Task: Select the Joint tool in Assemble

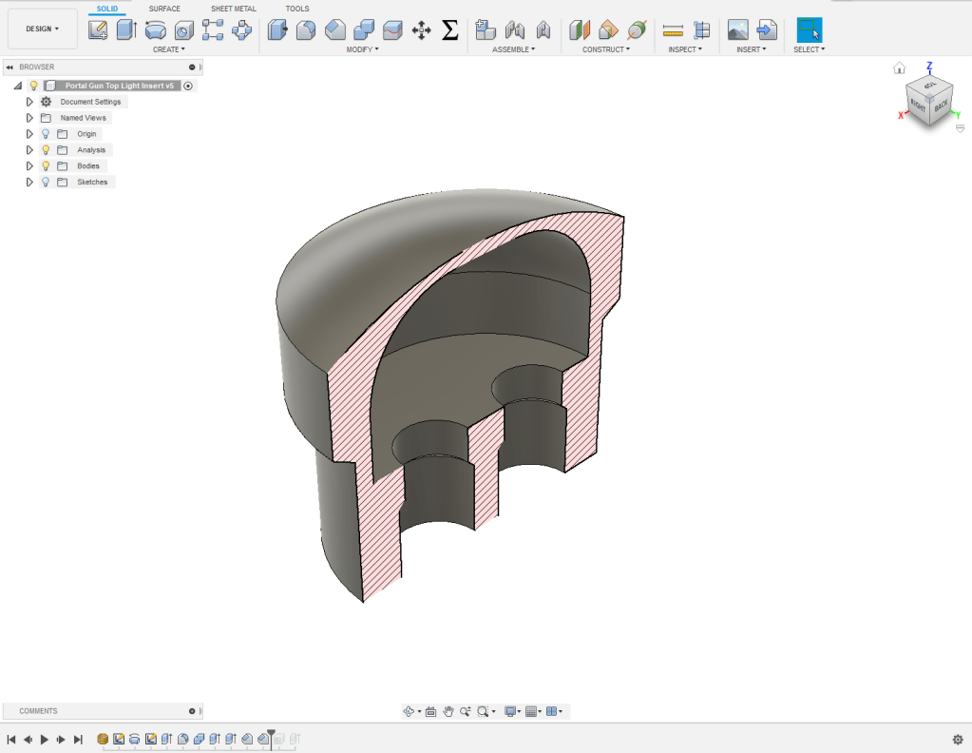Action: click(514, 30)
